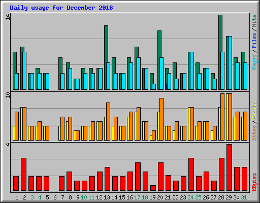Select the red KBytes bar for day 2
The width and height of the screenshot is (260, 203).
[x=23, y=175]
